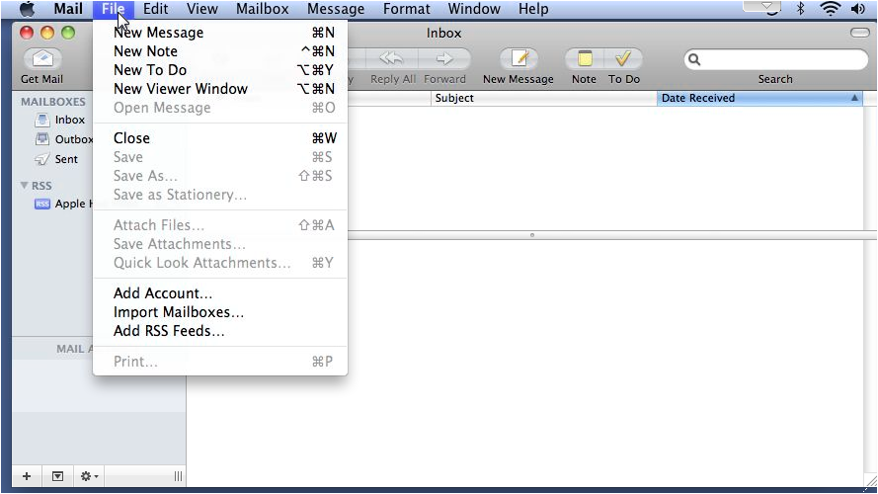Click the volume speaker icon
Screen dimensions: 878x494
858,9
